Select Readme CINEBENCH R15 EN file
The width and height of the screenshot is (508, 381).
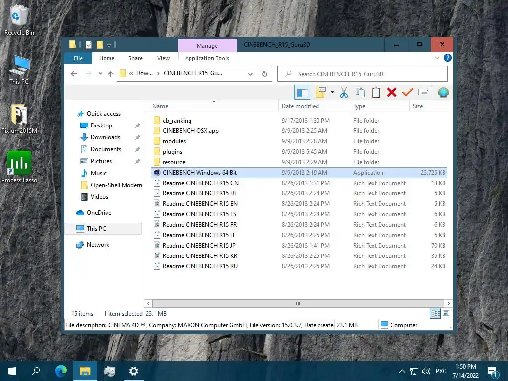pyautogui.click(x=200, y=204)
